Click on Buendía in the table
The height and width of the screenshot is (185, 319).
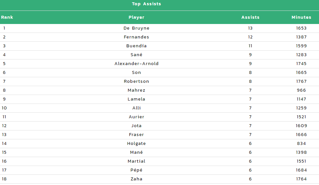[x=136, y=46]
